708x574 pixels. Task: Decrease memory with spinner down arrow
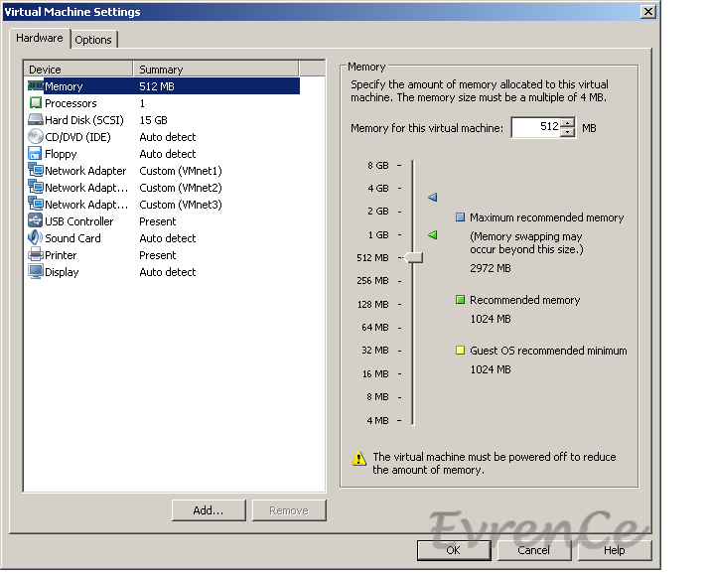(x=567, y=133)
